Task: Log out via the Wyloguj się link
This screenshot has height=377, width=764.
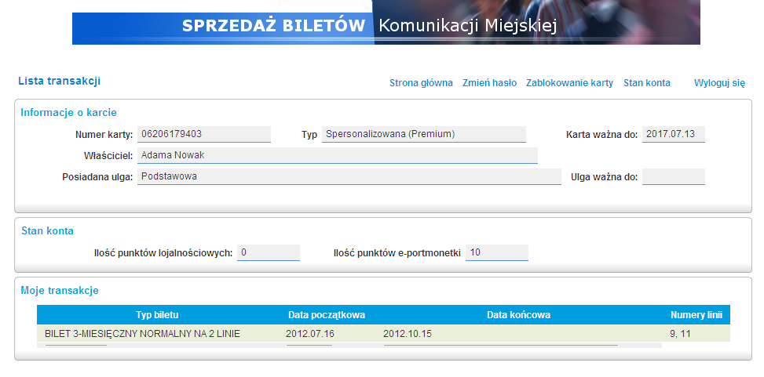Action: click(x=719, y=83)
